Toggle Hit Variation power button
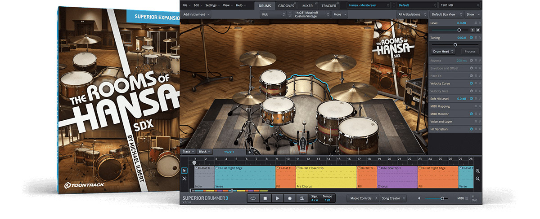 coord(471,129)
